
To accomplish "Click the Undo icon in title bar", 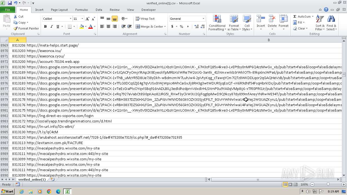I will (15, 3).
